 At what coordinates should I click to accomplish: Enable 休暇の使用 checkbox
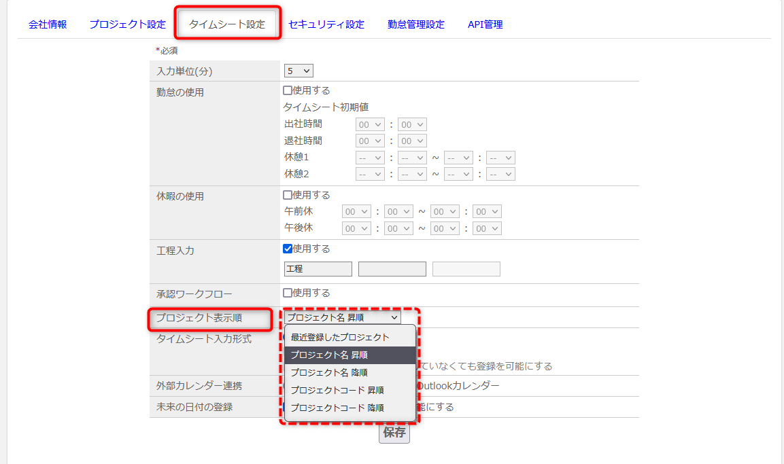(288, 195)
